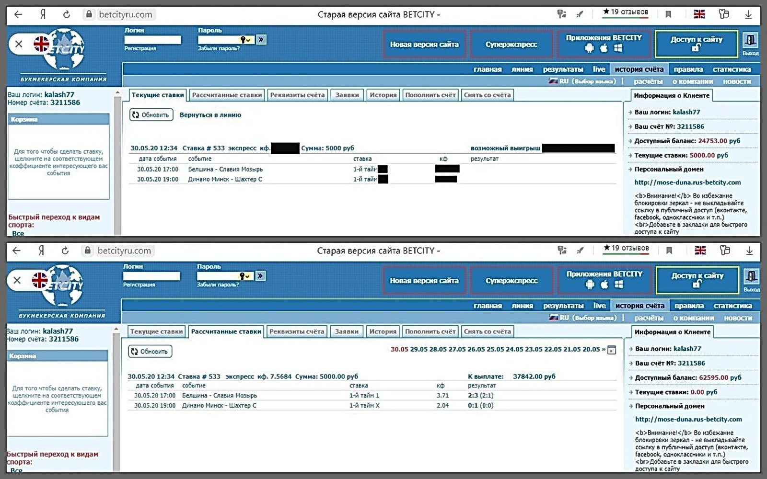Image resolution: width=767 pixels, height=479 pixels.
Task: Click left sidebar scrollbar in bottom page
Action: point(116,399)
